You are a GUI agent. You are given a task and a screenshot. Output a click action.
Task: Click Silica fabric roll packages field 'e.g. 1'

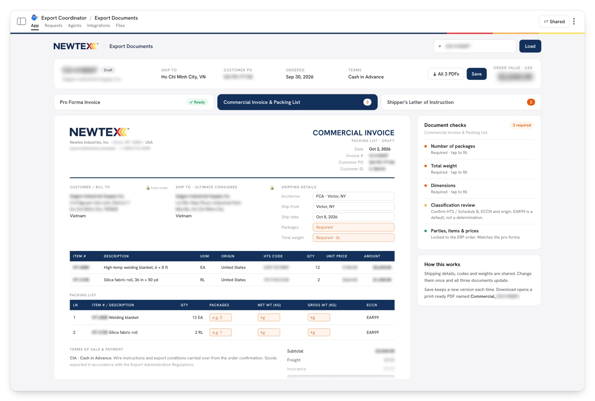point(221,332)
